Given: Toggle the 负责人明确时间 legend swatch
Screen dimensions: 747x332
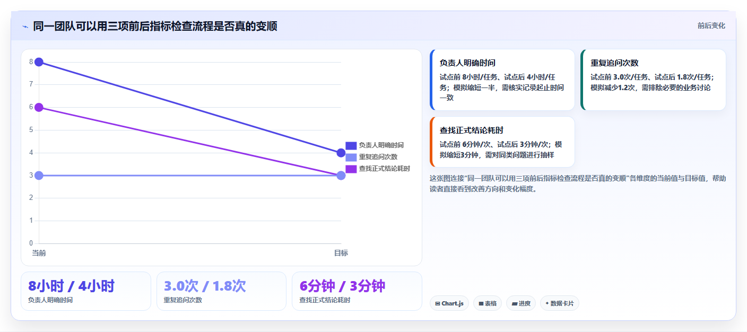Looking at the screenshot, I should tap(351, 145).
